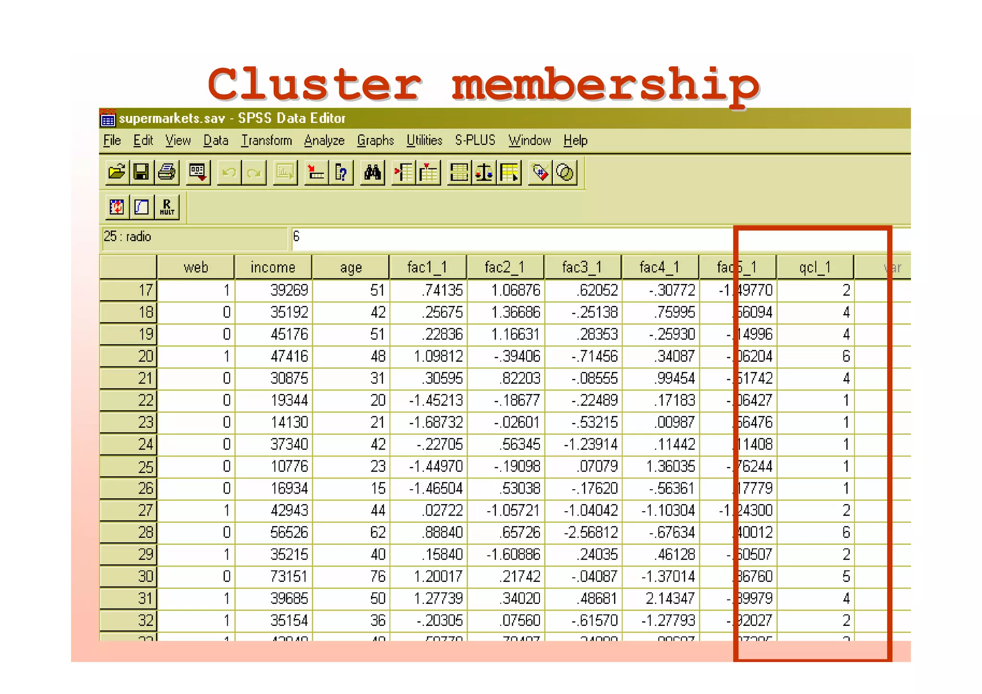Open the Transform menu
This screenshot has width=982, height=694.
(x=266, y=141)
